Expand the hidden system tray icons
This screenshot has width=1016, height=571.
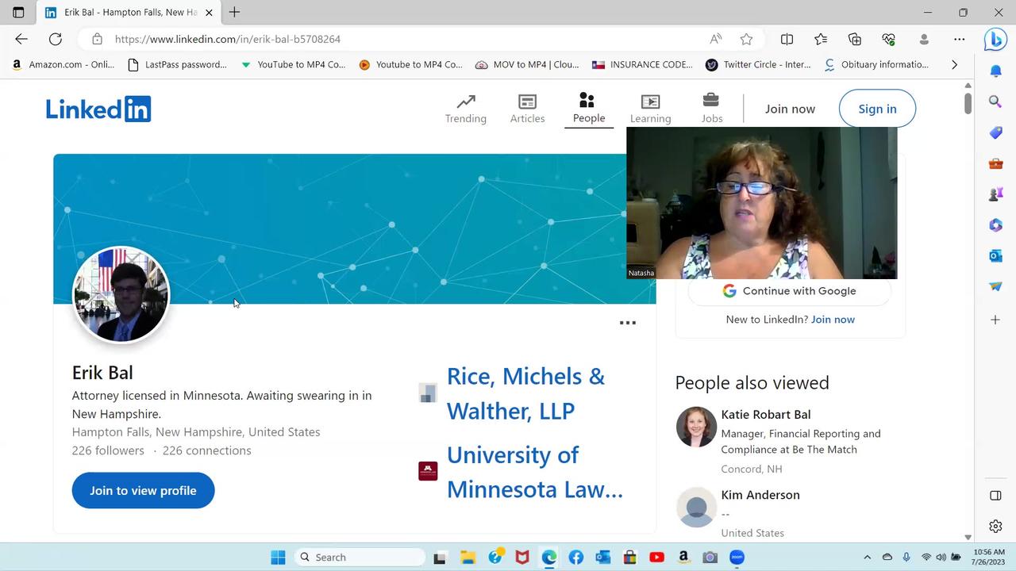(868, 557)
